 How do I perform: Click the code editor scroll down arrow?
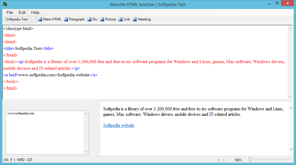[x=290, y=97]
